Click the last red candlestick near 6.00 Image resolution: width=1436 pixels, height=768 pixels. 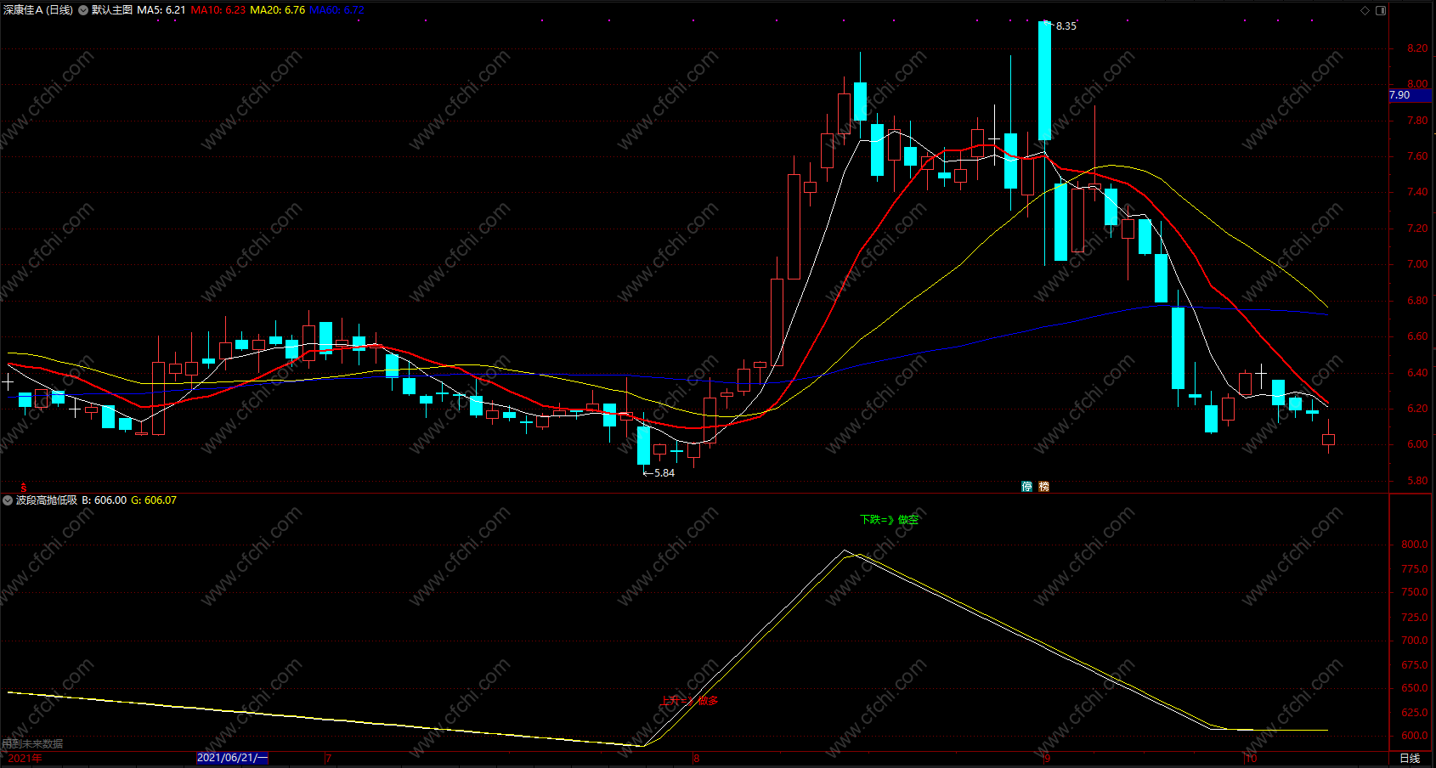1329,439
